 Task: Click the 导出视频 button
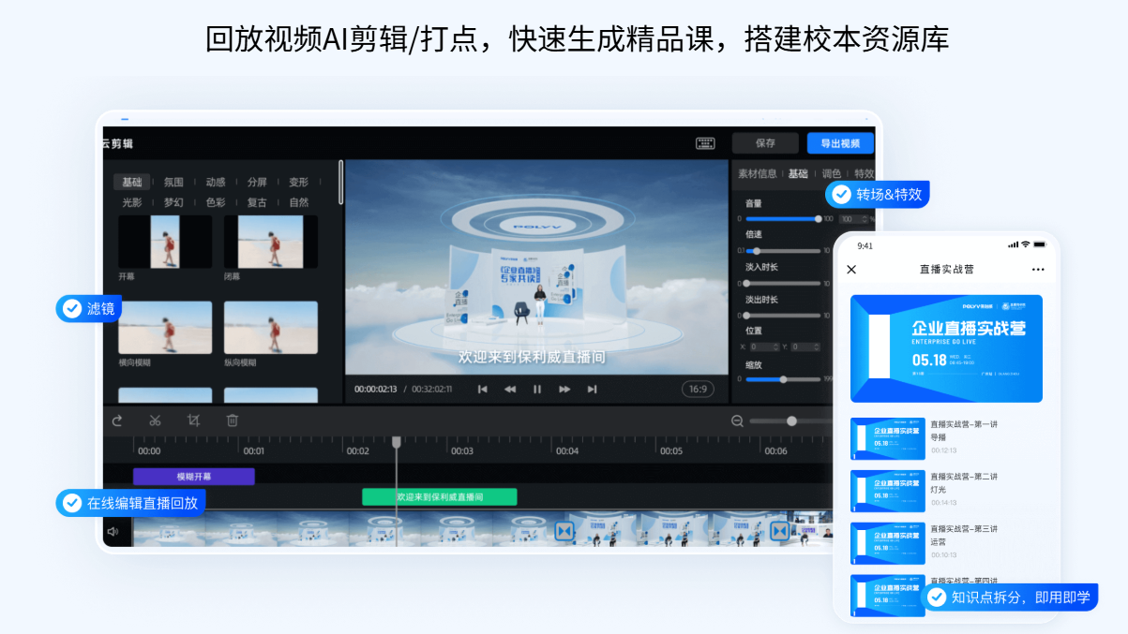point(840,143)
